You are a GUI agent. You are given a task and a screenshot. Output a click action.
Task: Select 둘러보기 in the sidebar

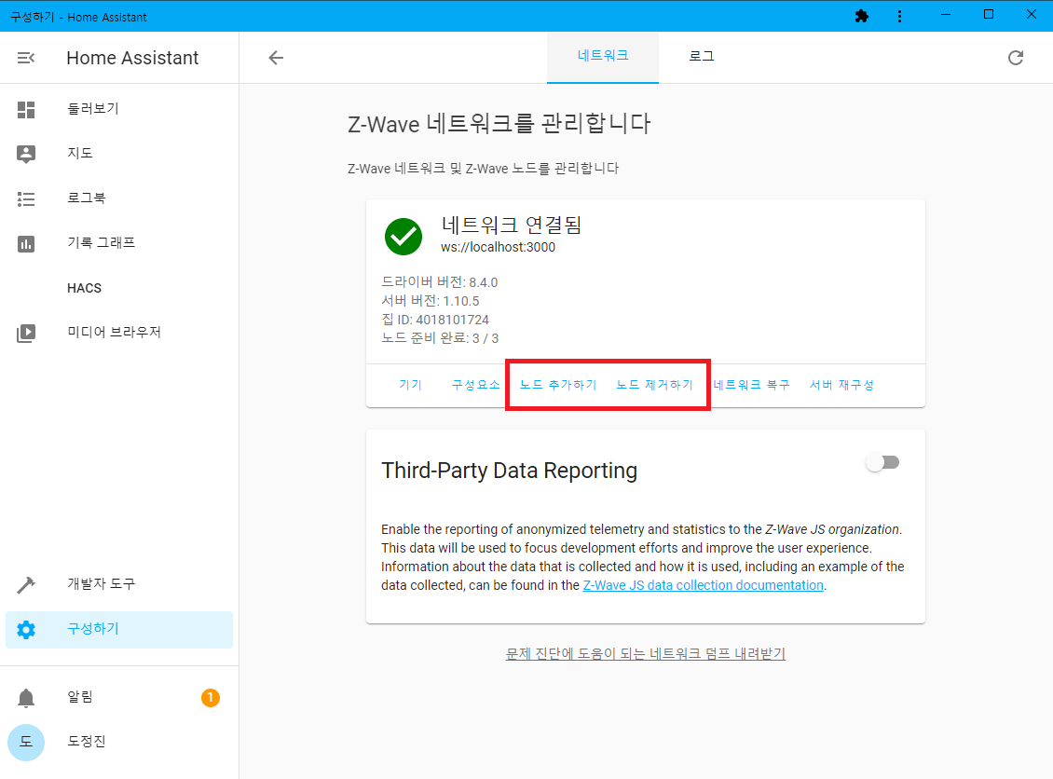coord(119,109)
